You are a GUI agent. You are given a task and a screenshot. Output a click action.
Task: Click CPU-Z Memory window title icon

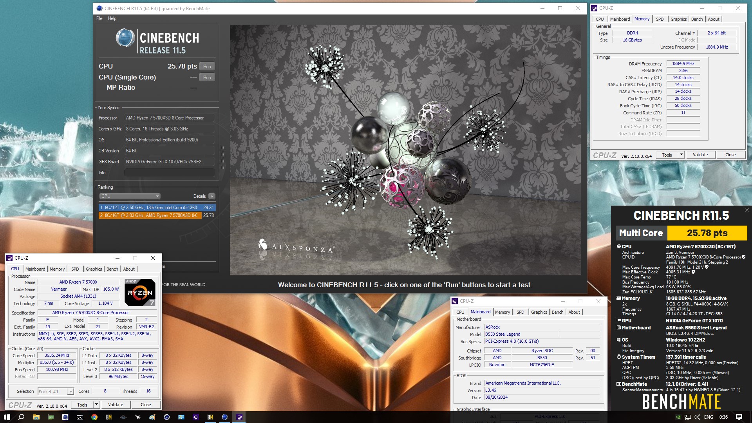point(594,8)
